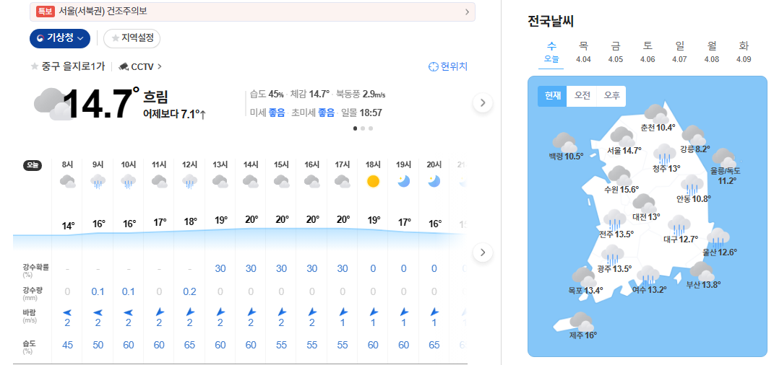The image size is (774, 365).
Task: Click the Seoul cloud icon on map
Action: tap(622, 136)
